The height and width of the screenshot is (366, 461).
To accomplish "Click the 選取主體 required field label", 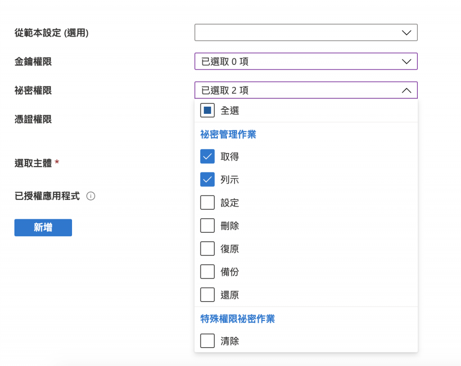I will [33, 163].
